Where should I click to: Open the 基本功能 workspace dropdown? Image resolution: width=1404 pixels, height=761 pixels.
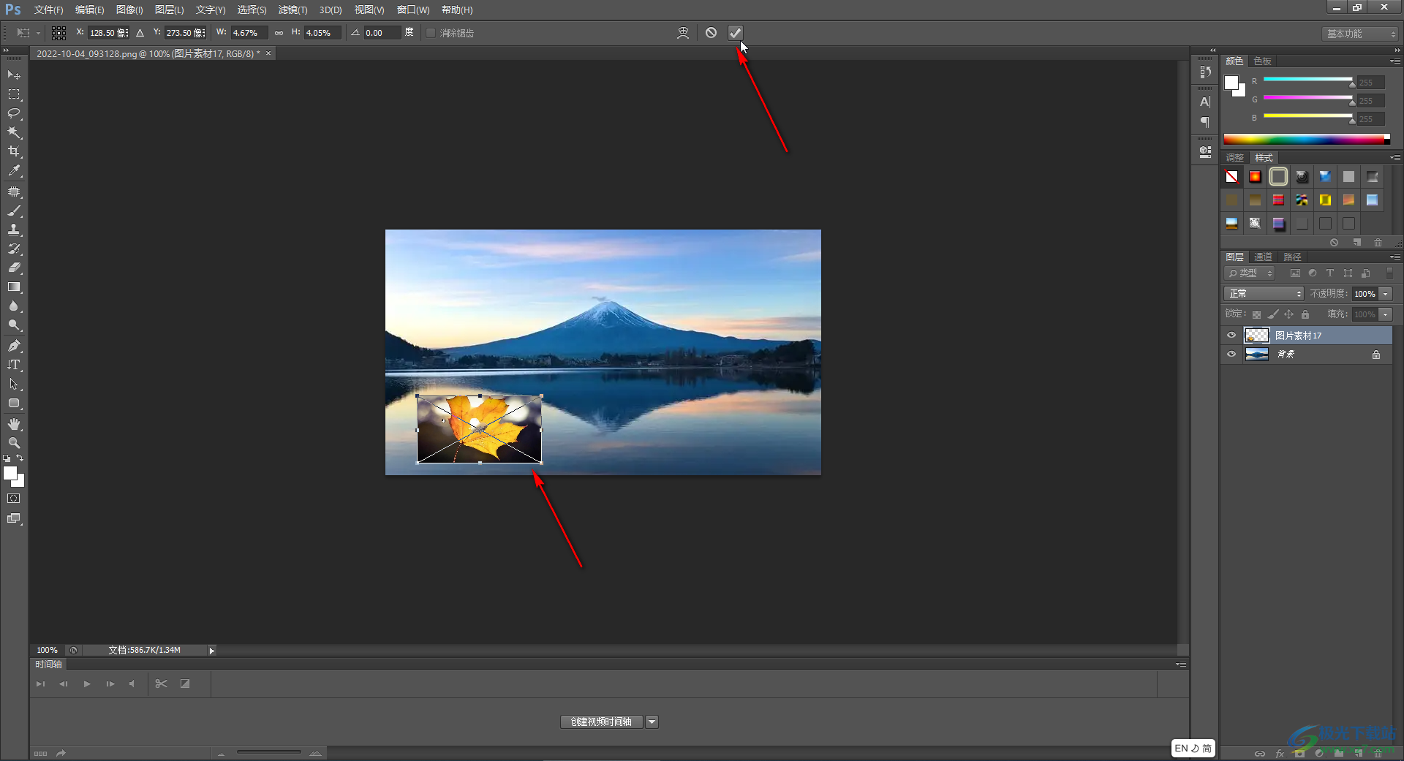[1359, 34]
